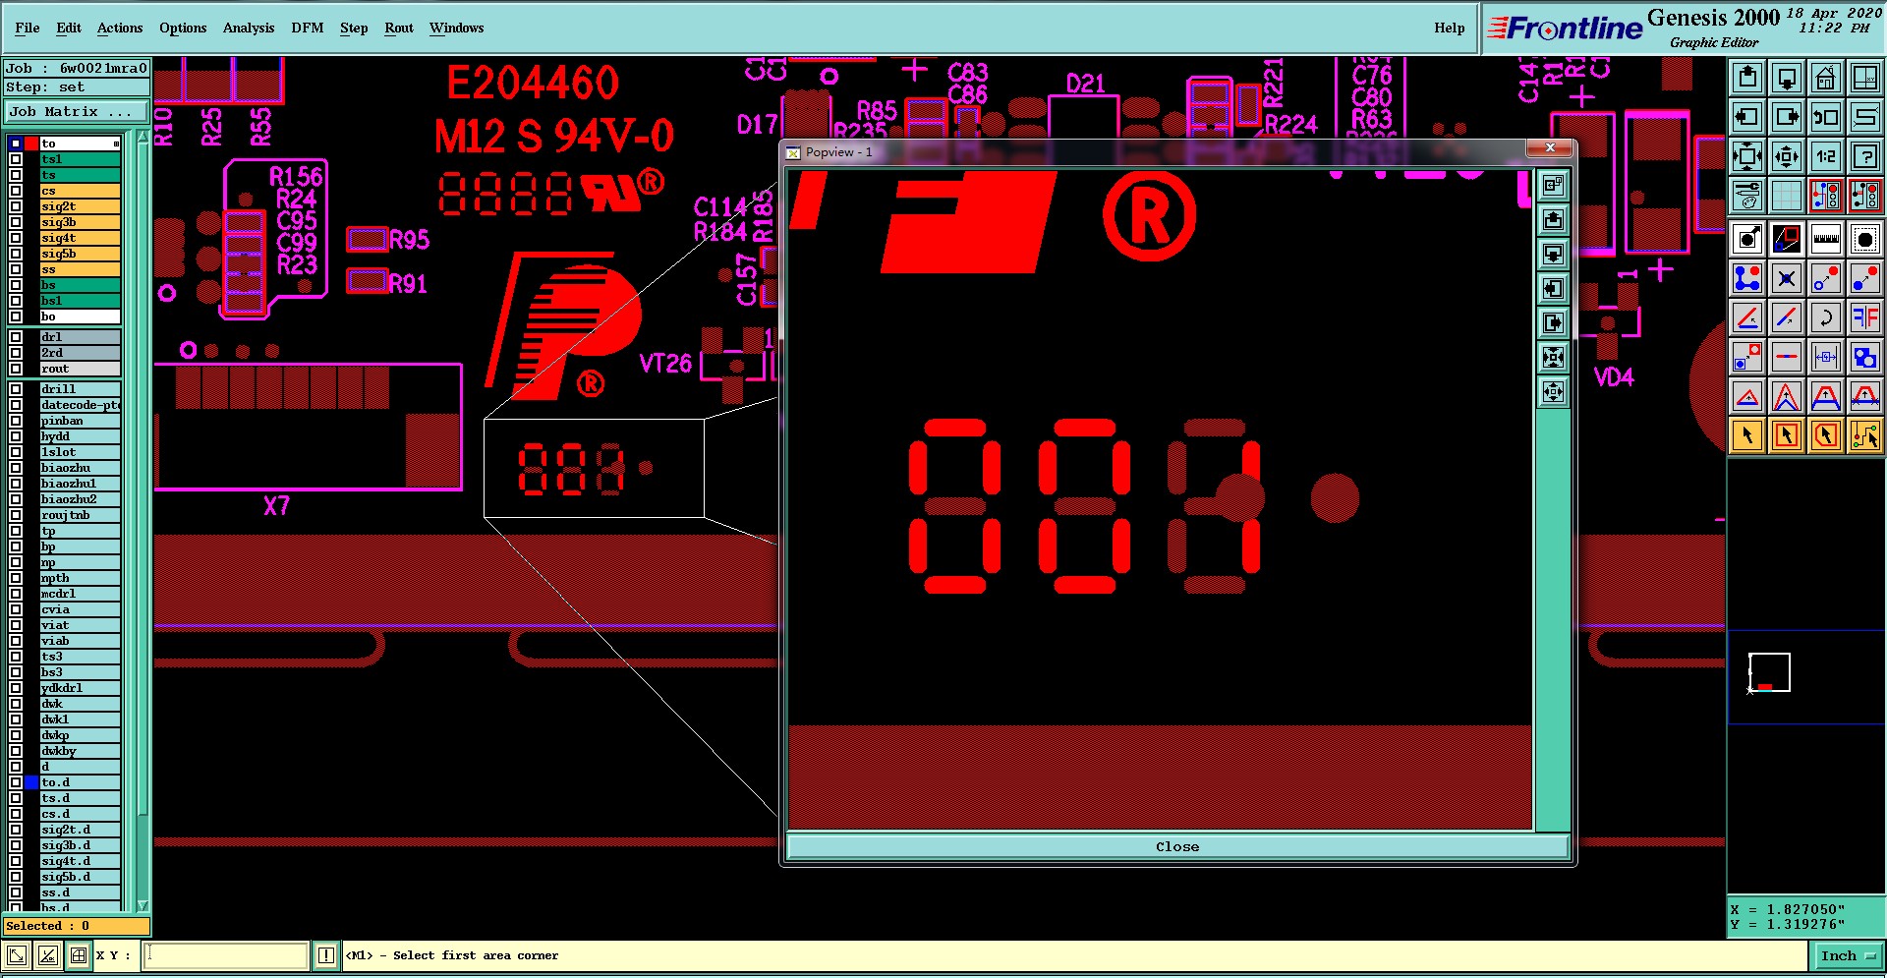Toggle display checkbox for layer drl
This screenshot has width=1887, height=978.
pyautogui.click(x=16, y=337)
